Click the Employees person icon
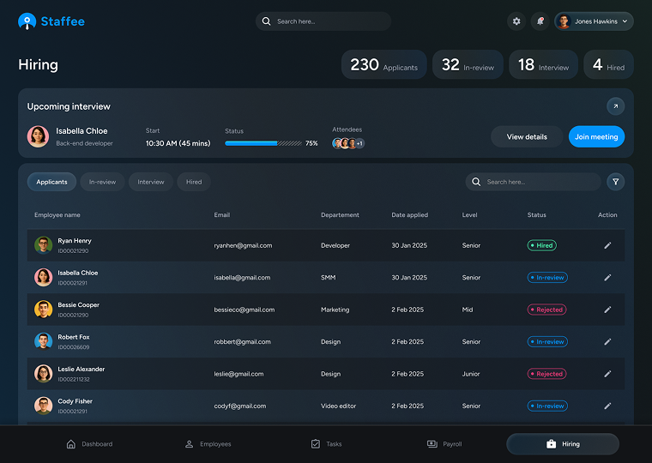 (x=190, y=444)
